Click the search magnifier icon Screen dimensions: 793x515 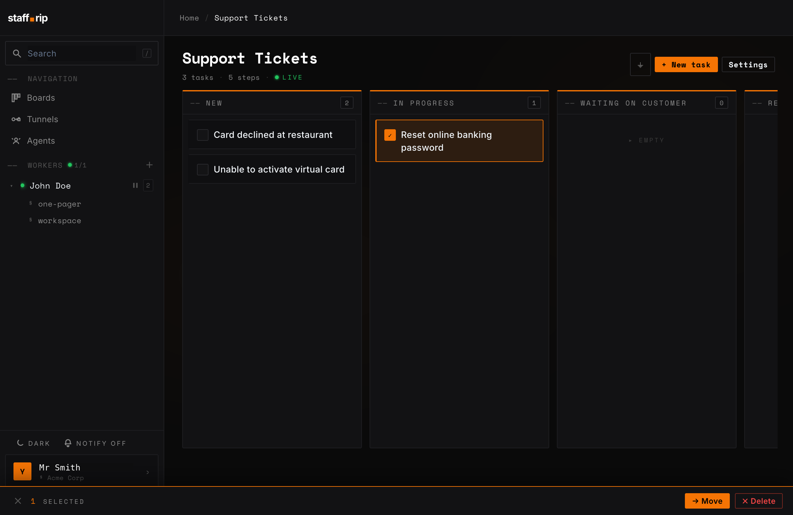17,54
